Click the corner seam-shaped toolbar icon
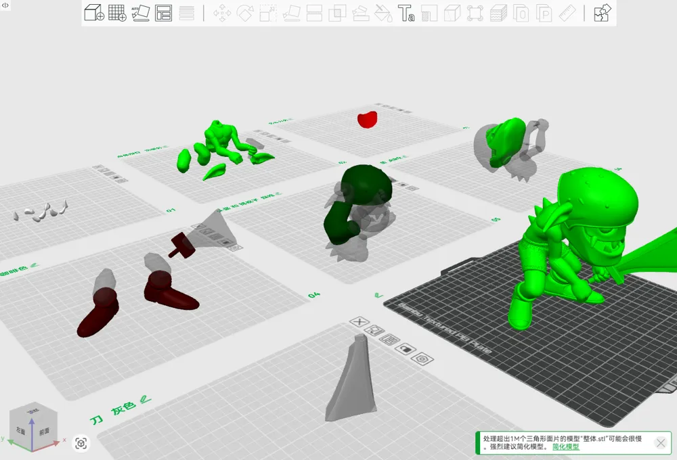Screen dimensions: 677x460 [429, 13]
